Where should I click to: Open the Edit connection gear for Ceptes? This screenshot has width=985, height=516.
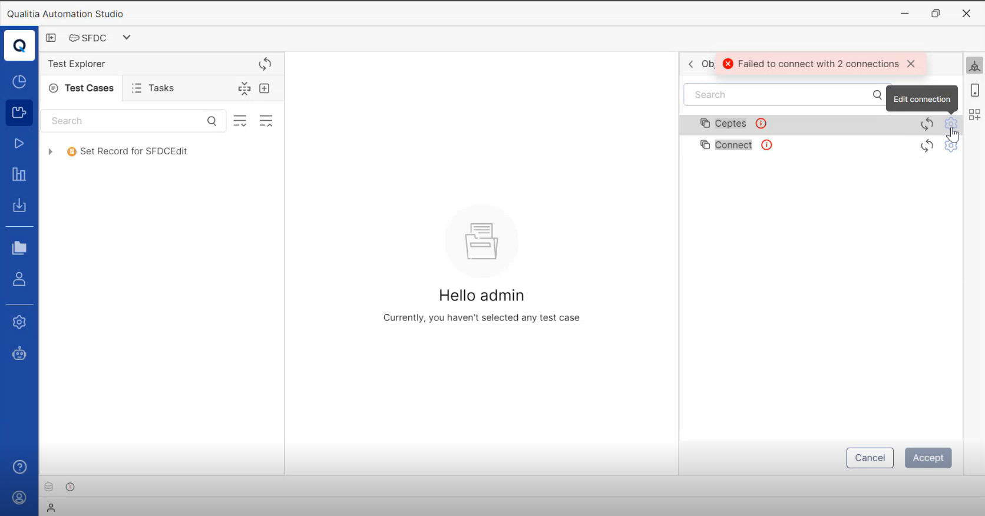950,124
